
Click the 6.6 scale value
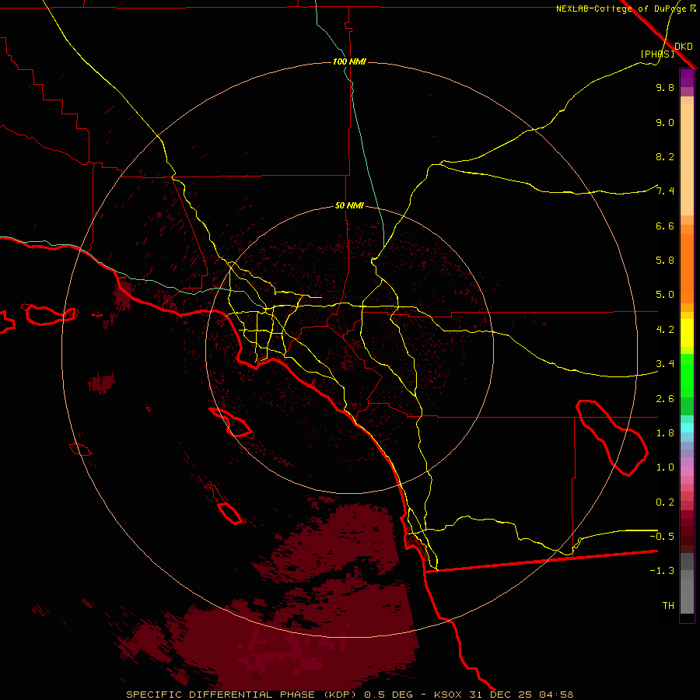click(x=665, y=226)
